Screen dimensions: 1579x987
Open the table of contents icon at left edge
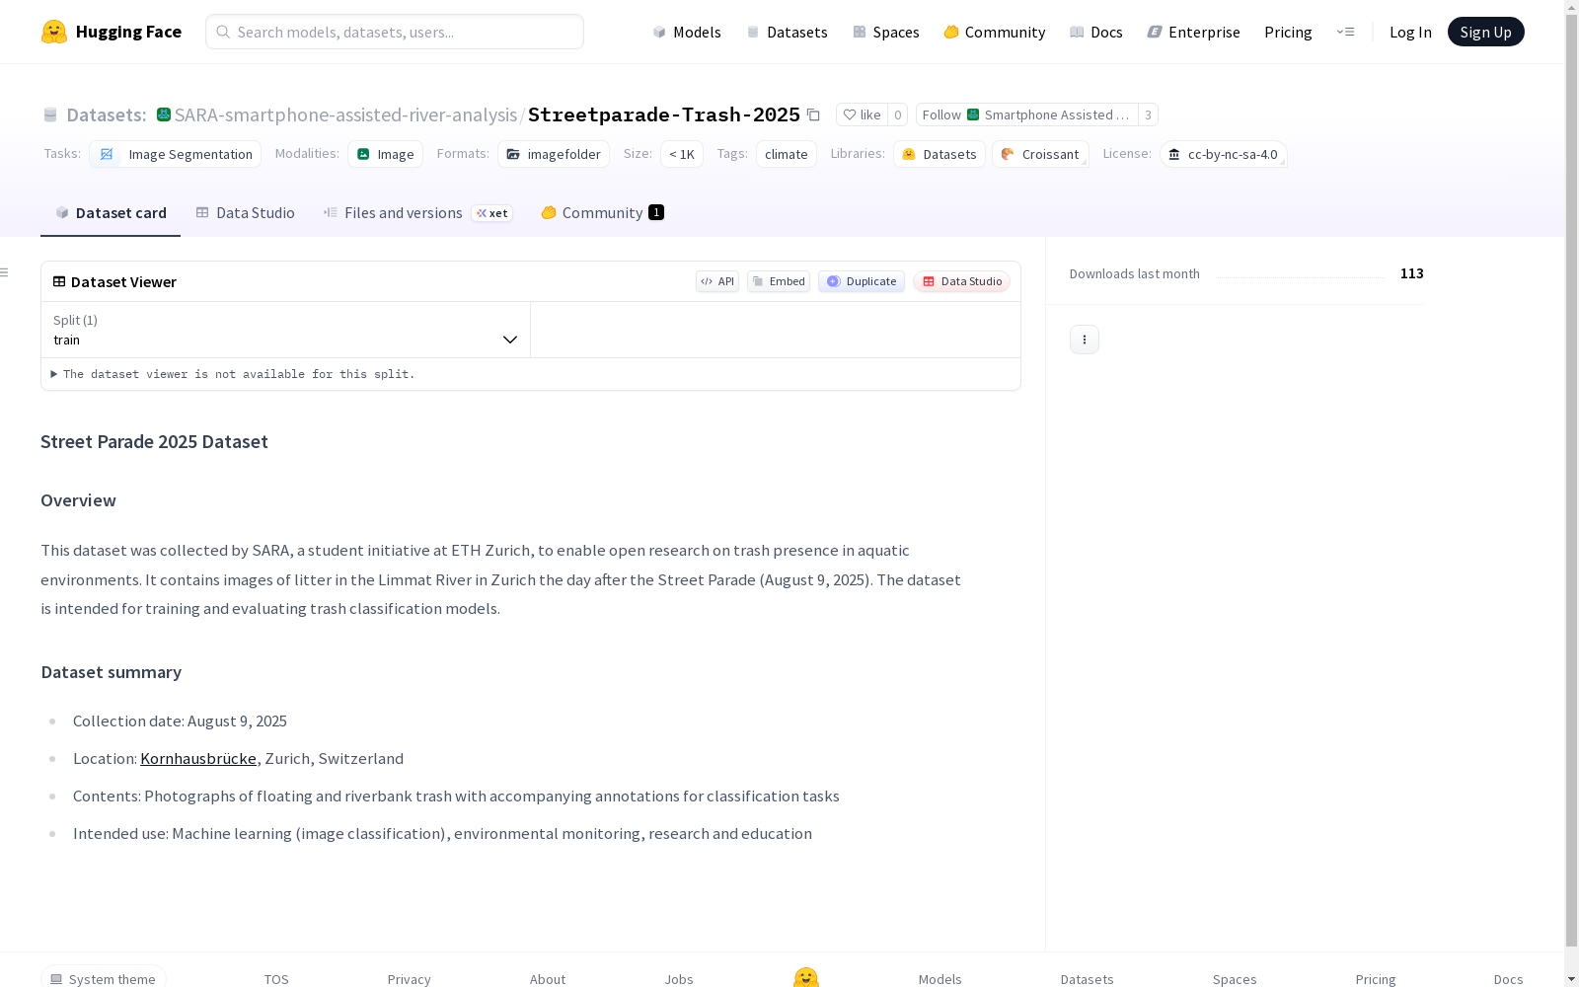(5, 272)
